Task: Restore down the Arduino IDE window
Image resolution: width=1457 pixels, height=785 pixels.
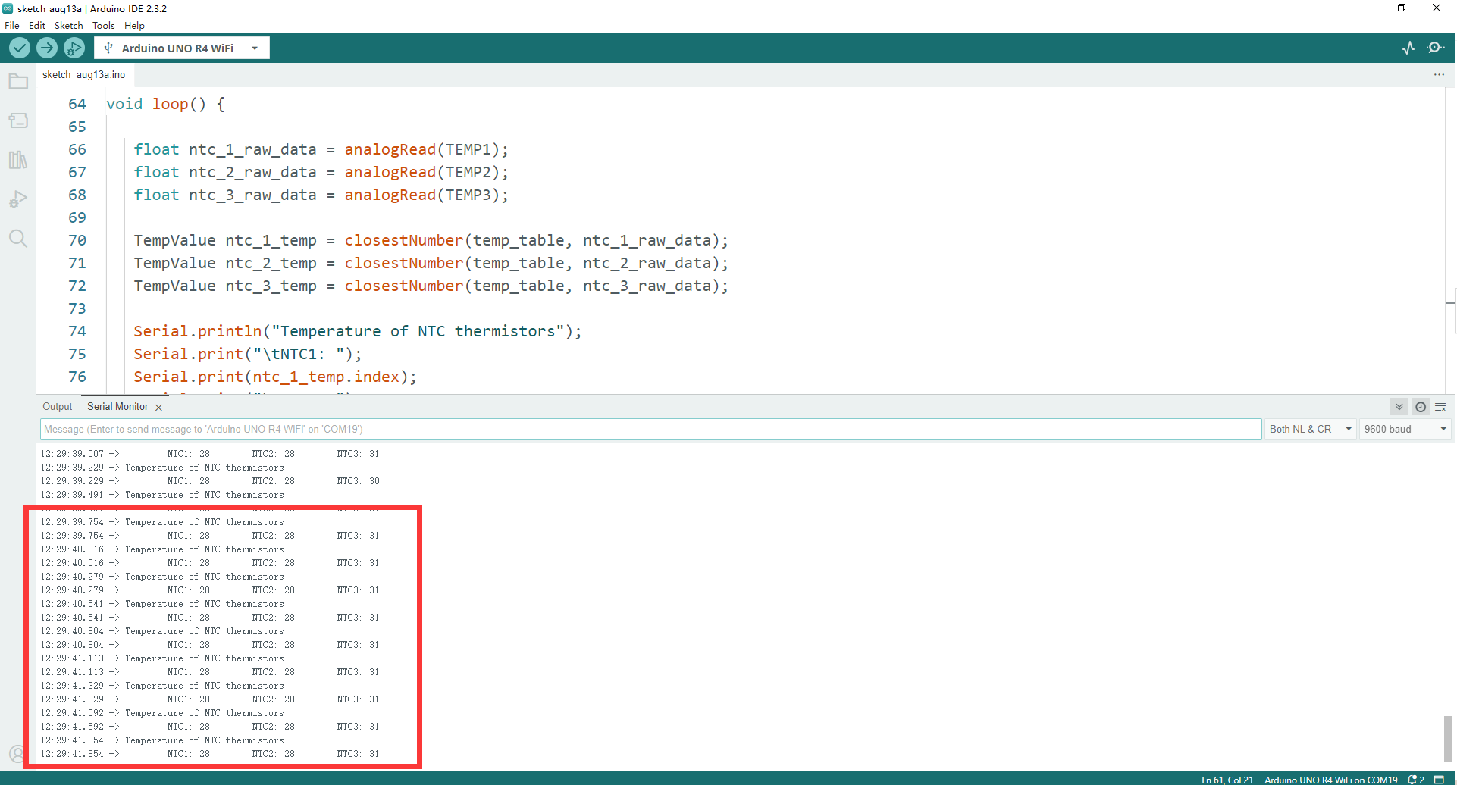Action: point(1402,8)
